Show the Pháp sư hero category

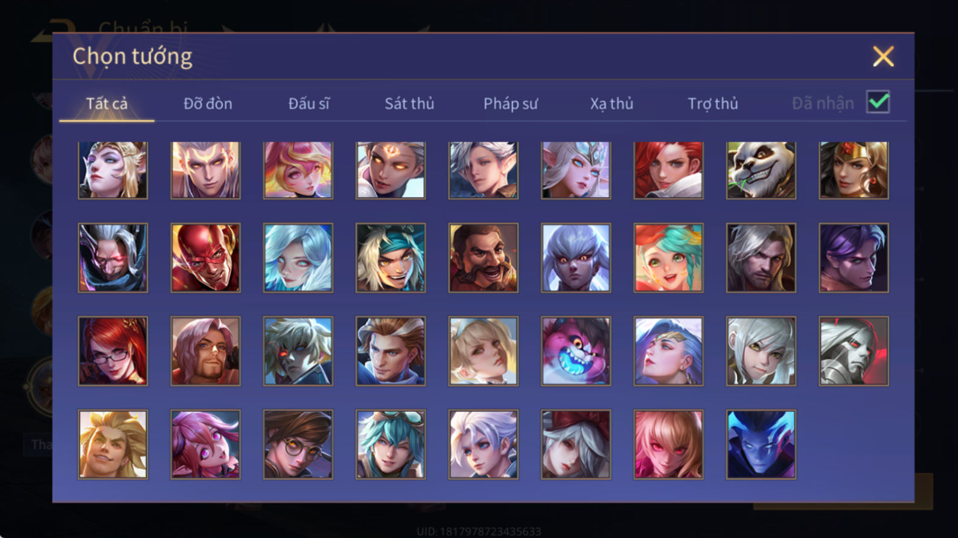[510, 104]
